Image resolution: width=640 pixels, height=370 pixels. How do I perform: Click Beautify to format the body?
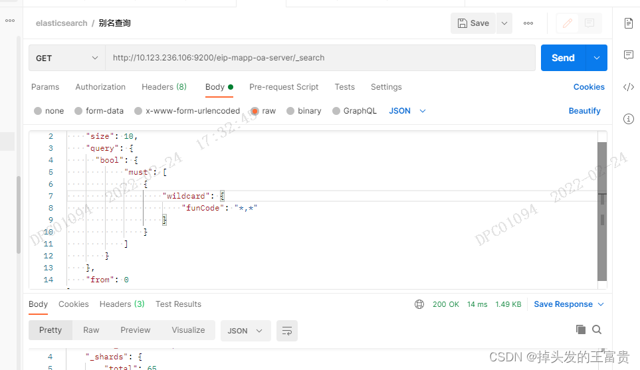(584, 111)
